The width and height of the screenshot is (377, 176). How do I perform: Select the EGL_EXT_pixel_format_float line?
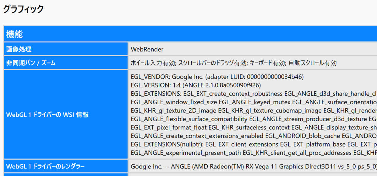click(x=254, y=128)
